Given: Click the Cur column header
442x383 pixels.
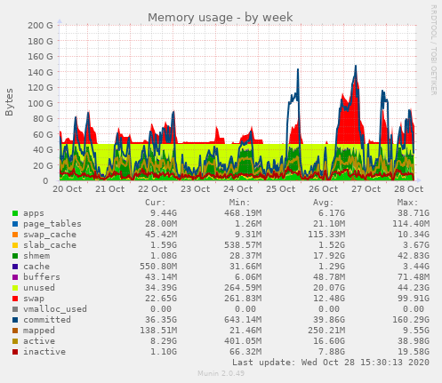Looking at the screenshot, I should pyautogui.click(x=155, y=203).
